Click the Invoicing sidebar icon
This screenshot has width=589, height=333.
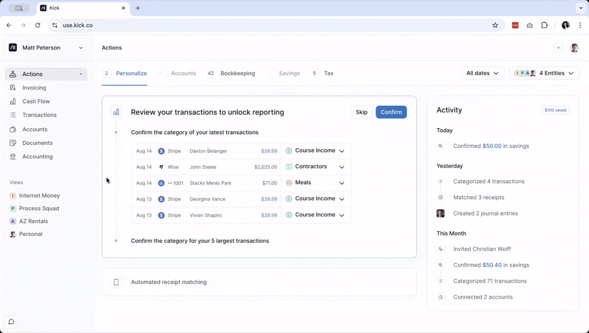tap(13, 88)
